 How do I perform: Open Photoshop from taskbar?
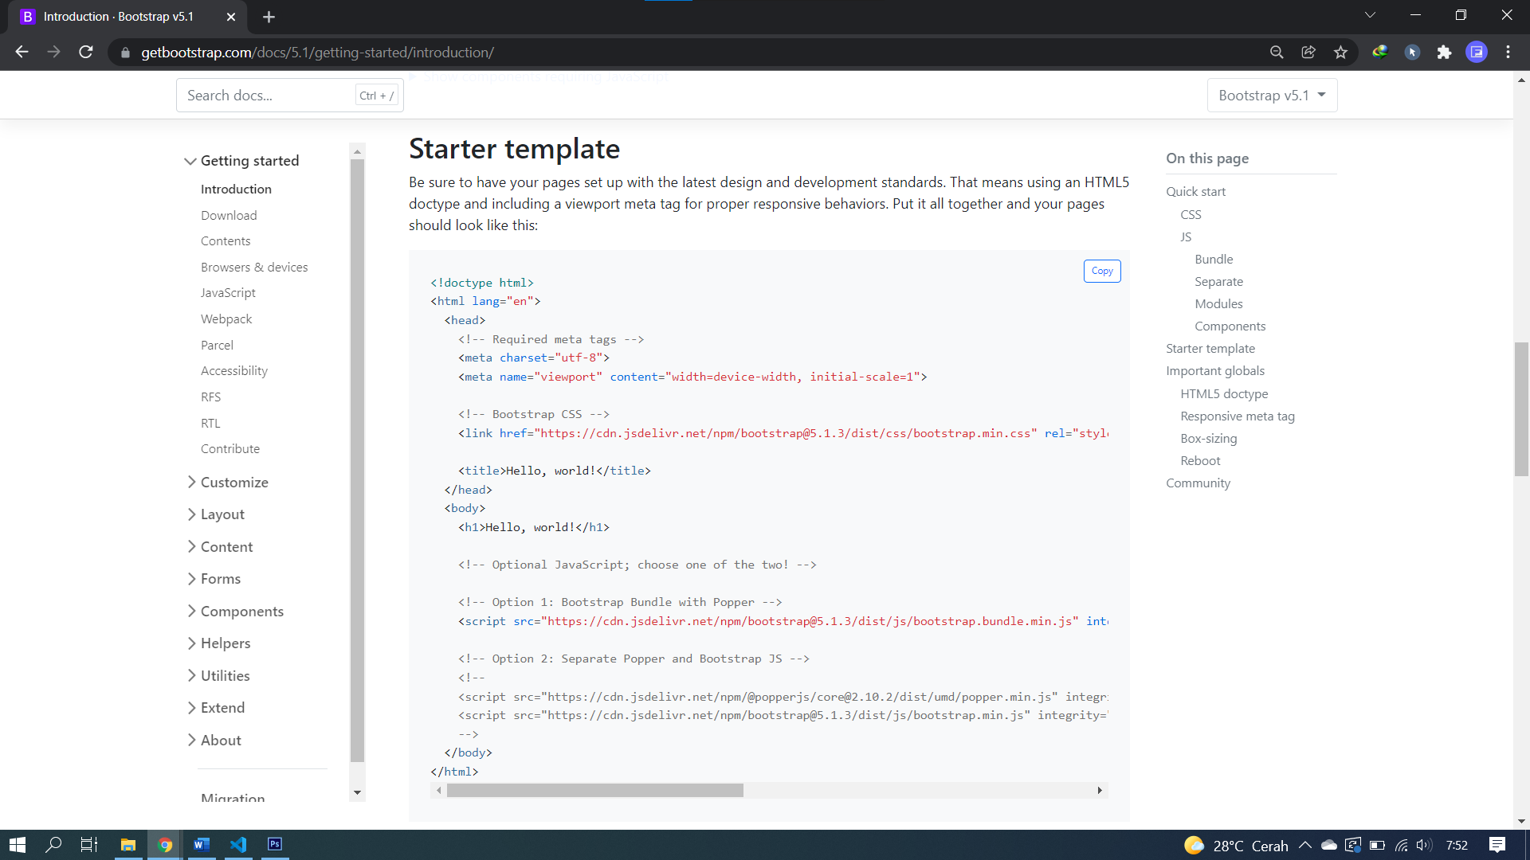(275, 845)
